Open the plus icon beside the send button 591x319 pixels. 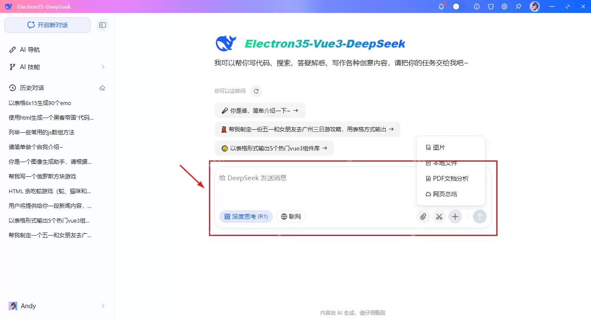(x=455, y=217)
